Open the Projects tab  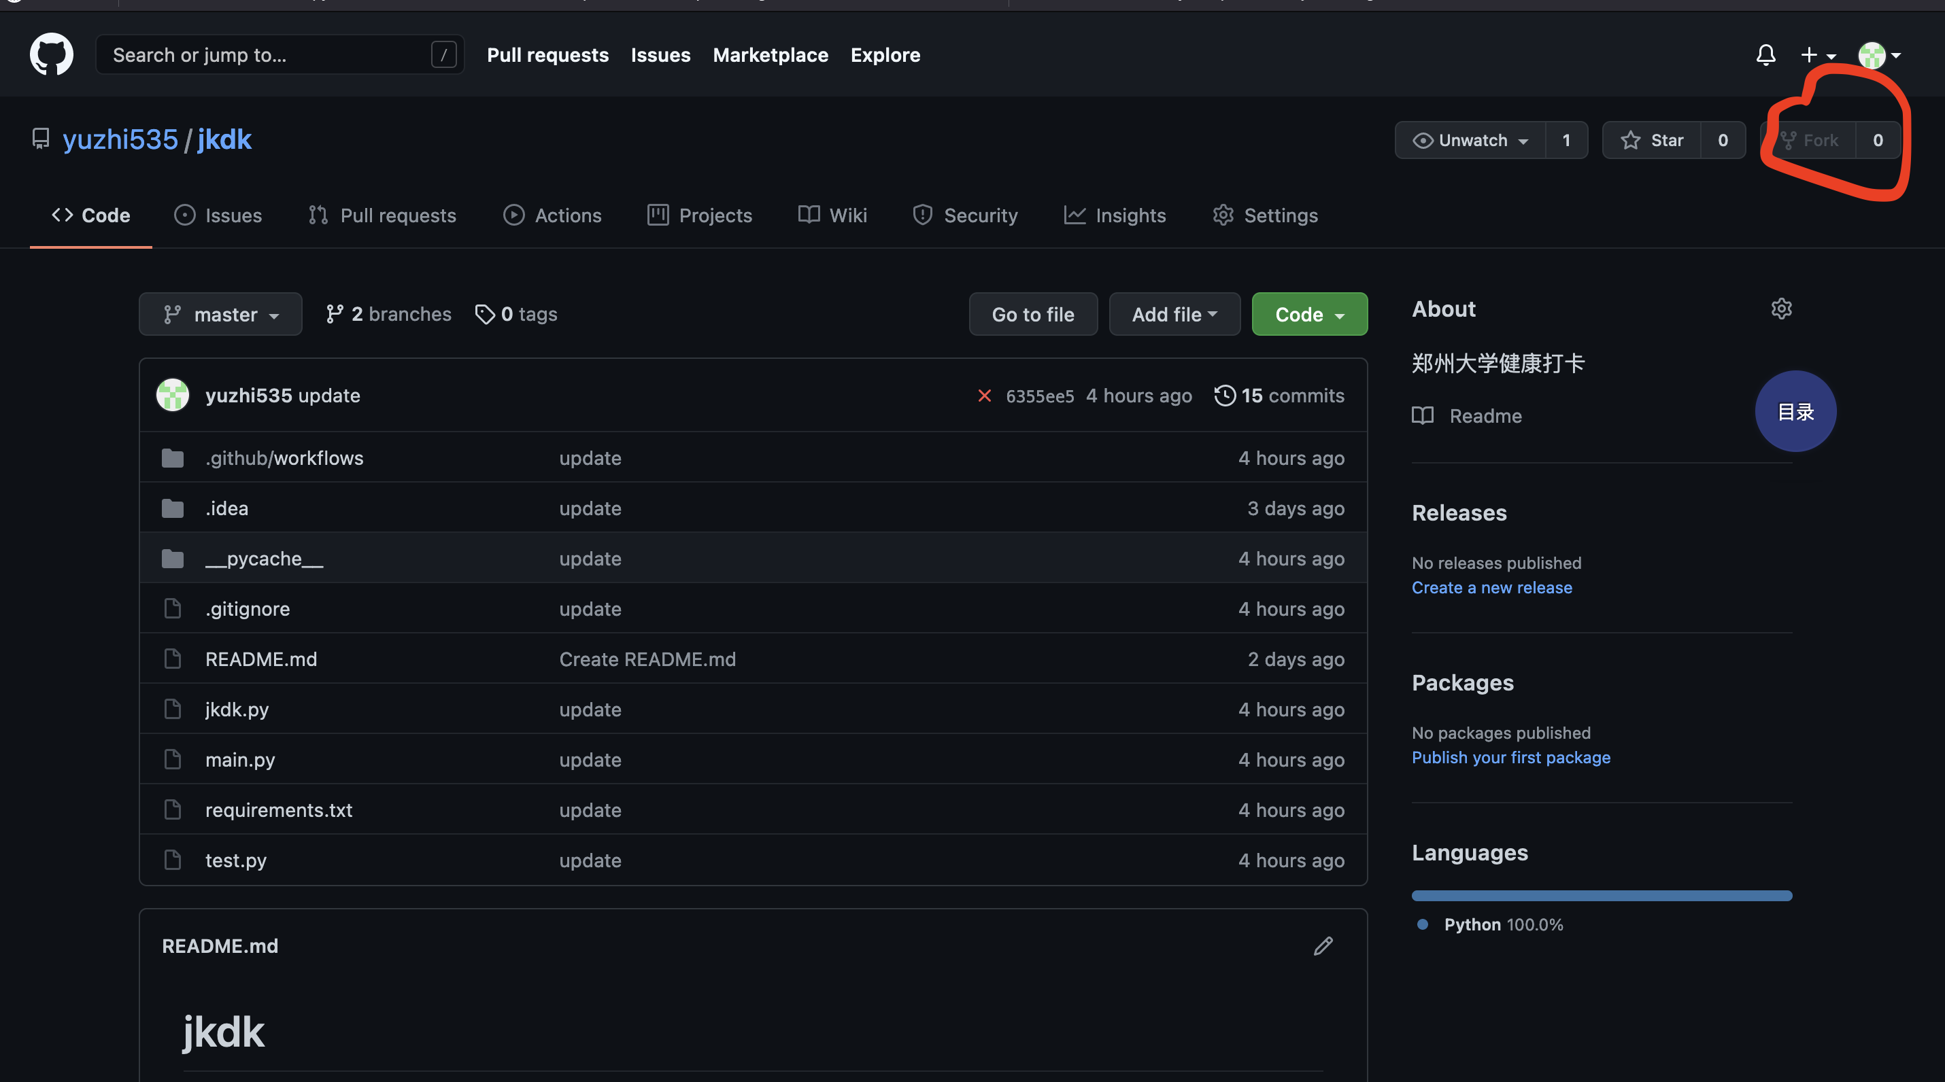point(699,216)
